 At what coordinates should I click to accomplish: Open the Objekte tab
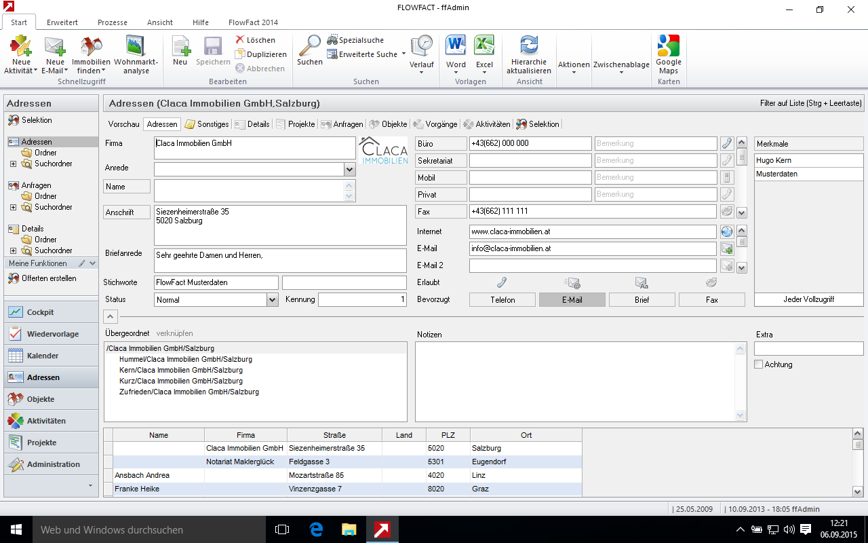pos(389,124)
